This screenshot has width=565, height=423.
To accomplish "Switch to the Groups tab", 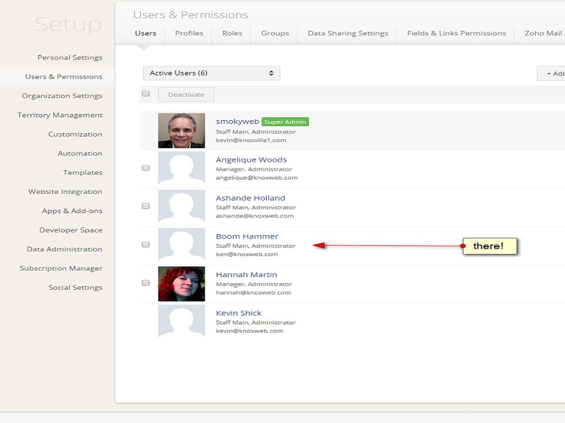I will tap(275, 34).
